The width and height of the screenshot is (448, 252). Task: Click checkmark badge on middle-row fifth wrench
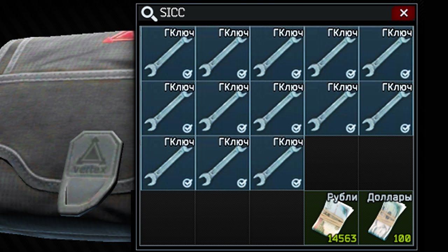tap(405, 128)
